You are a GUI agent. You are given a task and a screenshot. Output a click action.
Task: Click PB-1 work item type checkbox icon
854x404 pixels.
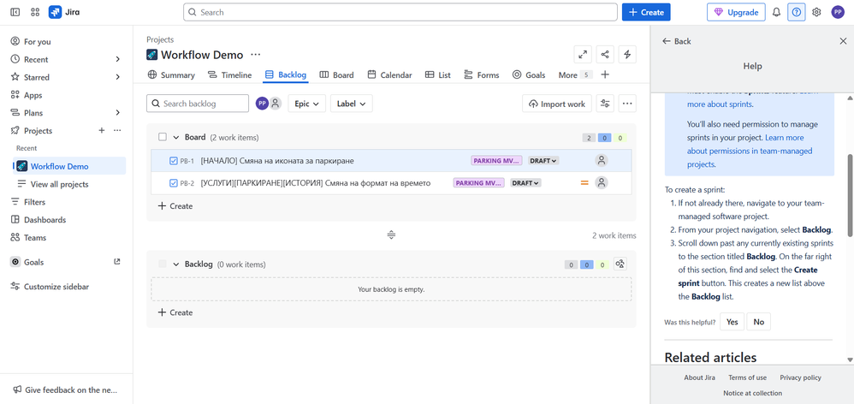tap(173, 161)
